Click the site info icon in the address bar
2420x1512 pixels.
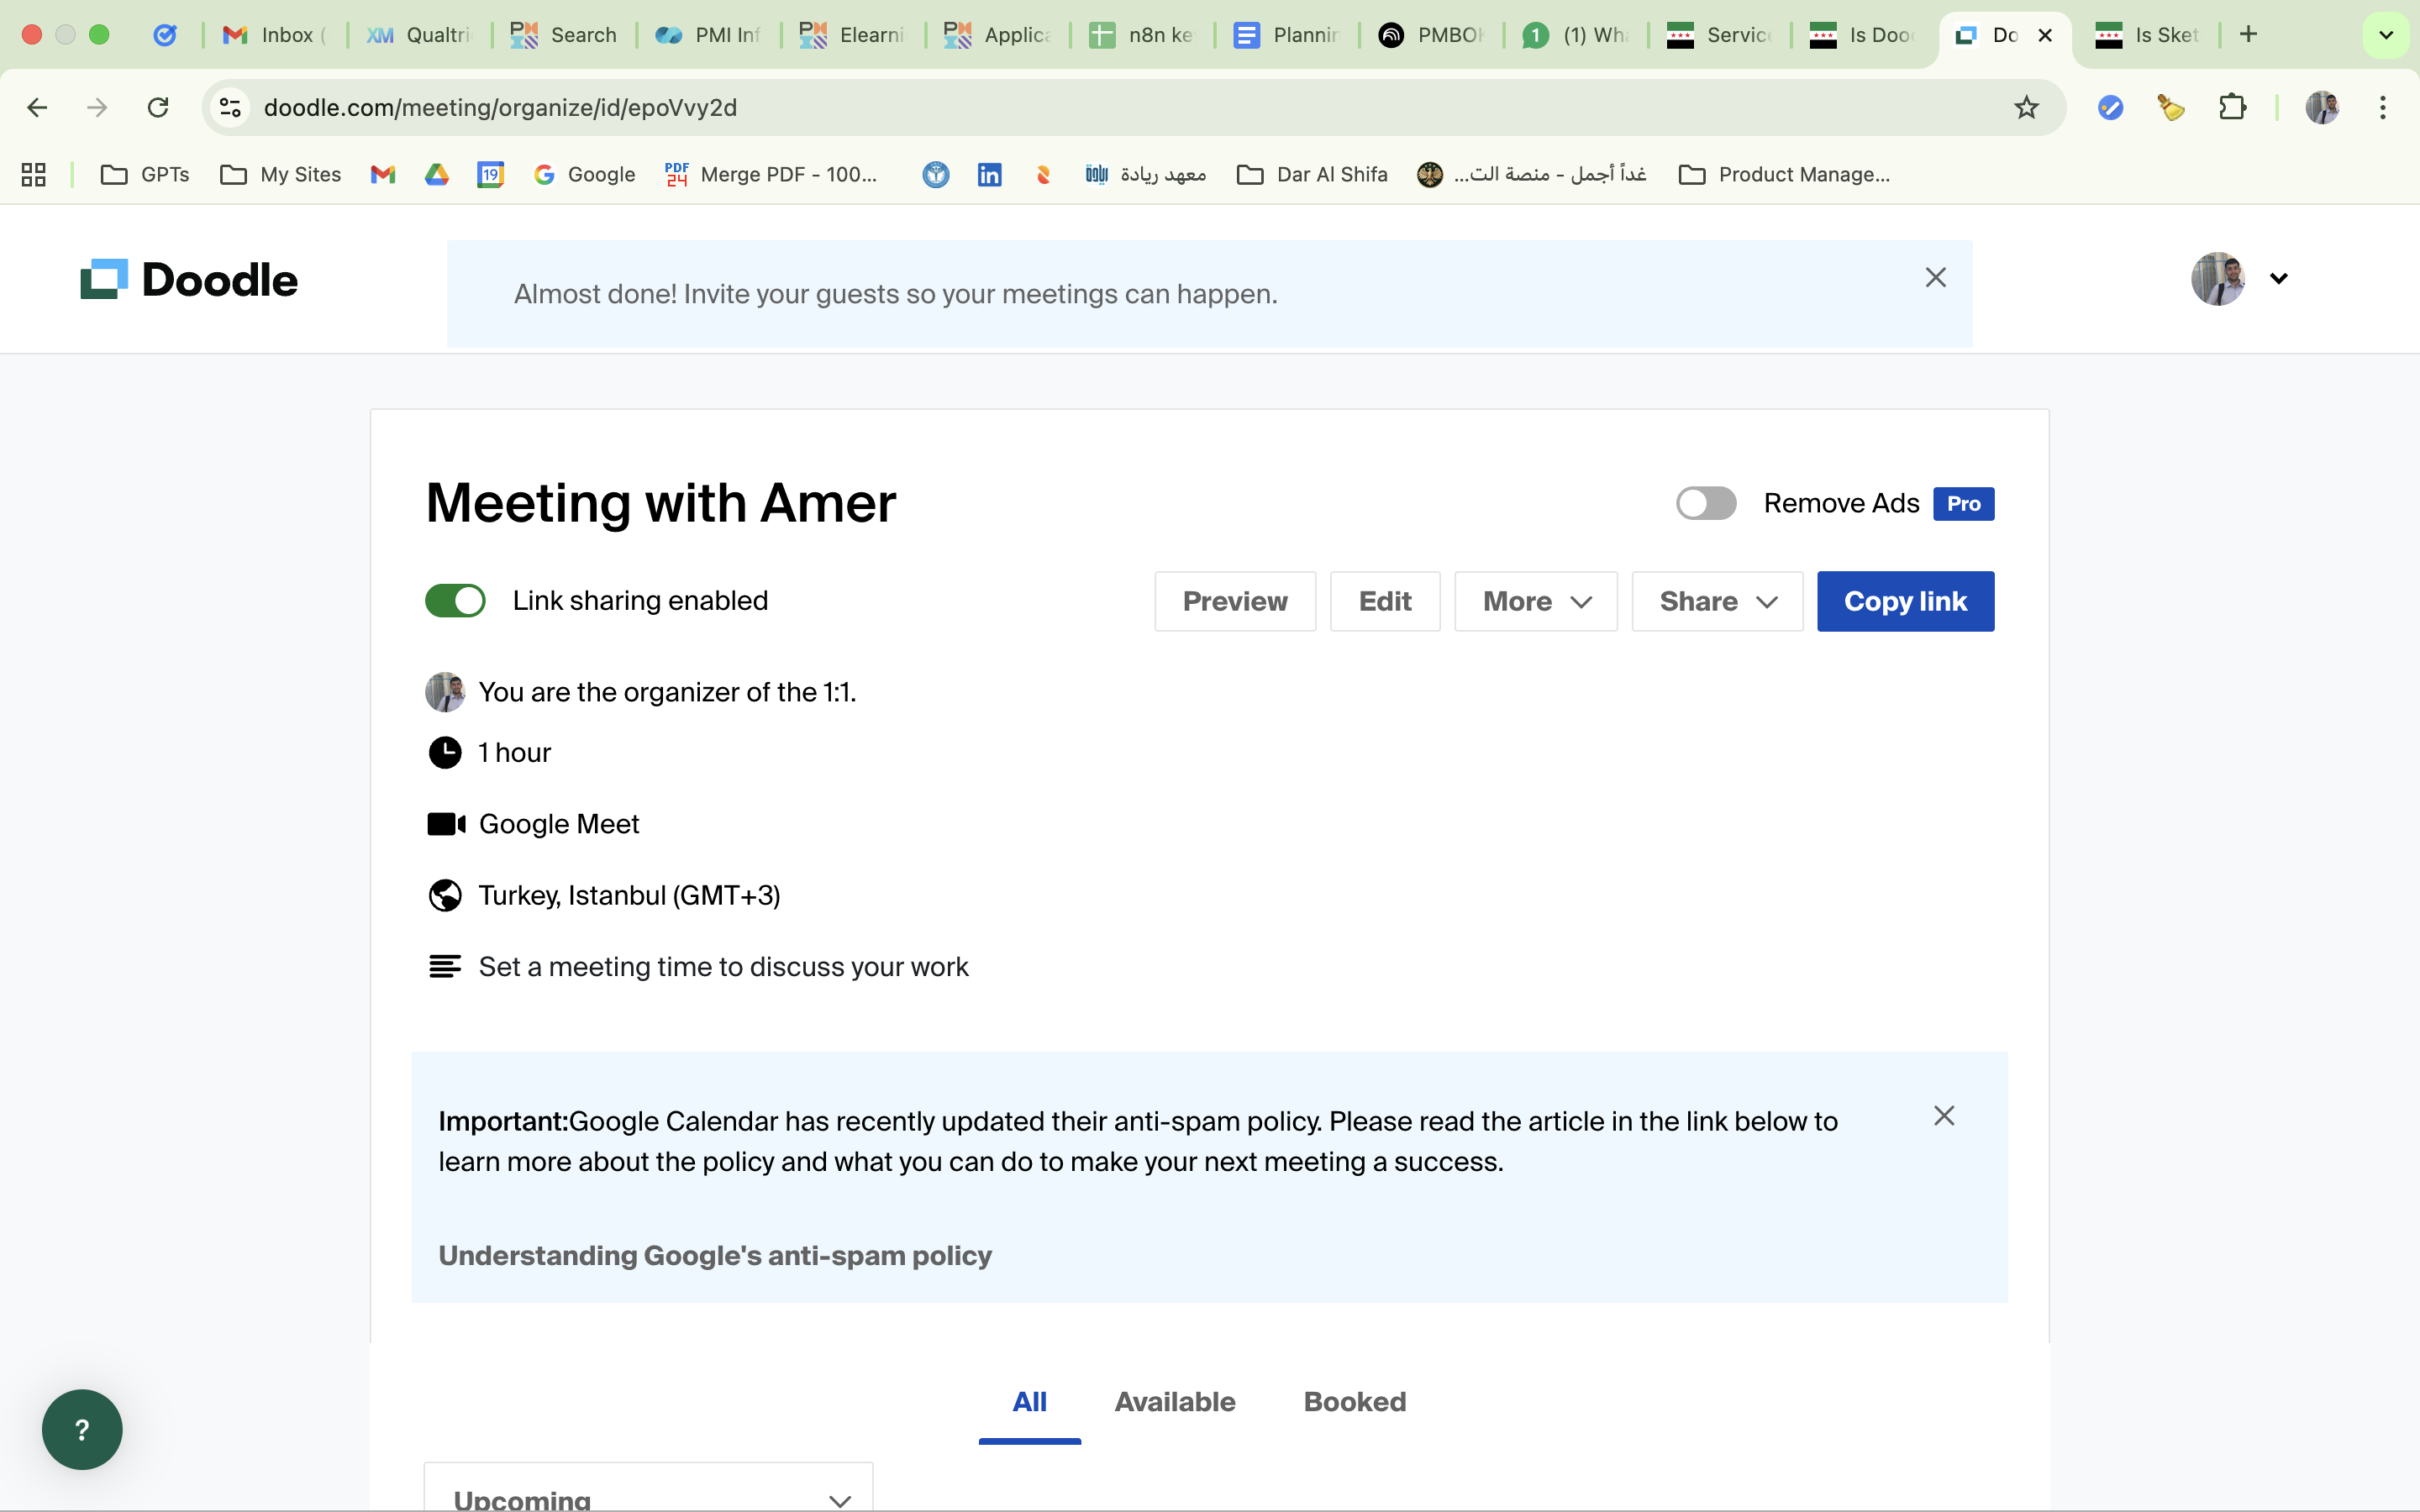pos(231,107)
